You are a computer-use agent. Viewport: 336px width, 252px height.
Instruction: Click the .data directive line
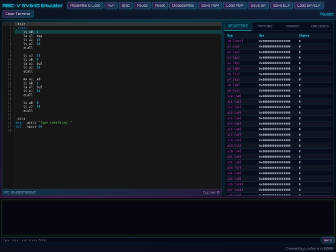coord(21,118)
